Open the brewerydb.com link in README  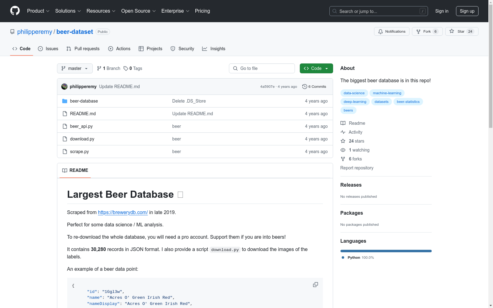tap(123, 212)
